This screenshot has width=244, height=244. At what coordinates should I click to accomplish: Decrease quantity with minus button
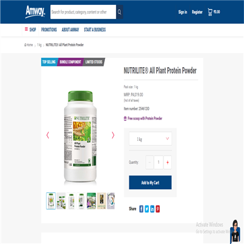coord(149,162)
